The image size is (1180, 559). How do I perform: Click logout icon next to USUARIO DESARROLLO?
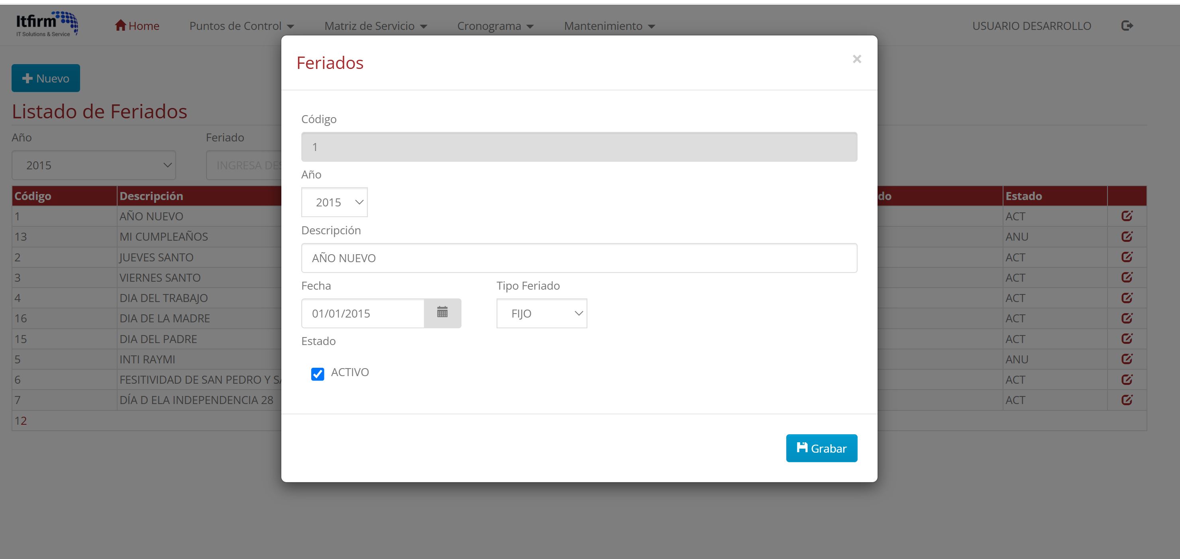[1127, 25]
